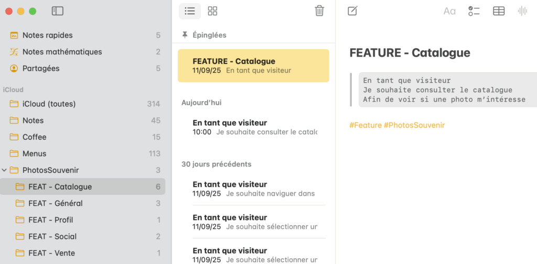Open Notes rapides folder
Image resolution: width=537 pixels, height=264 pixels.
click(x=47, y=35)
